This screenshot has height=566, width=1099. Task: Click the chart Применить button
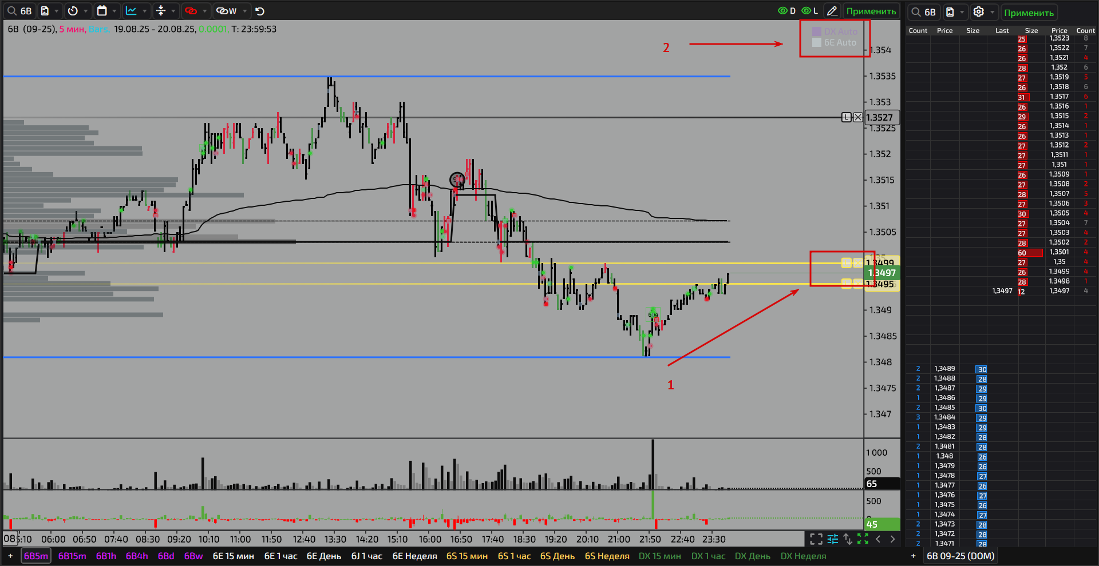coord(871,11)
